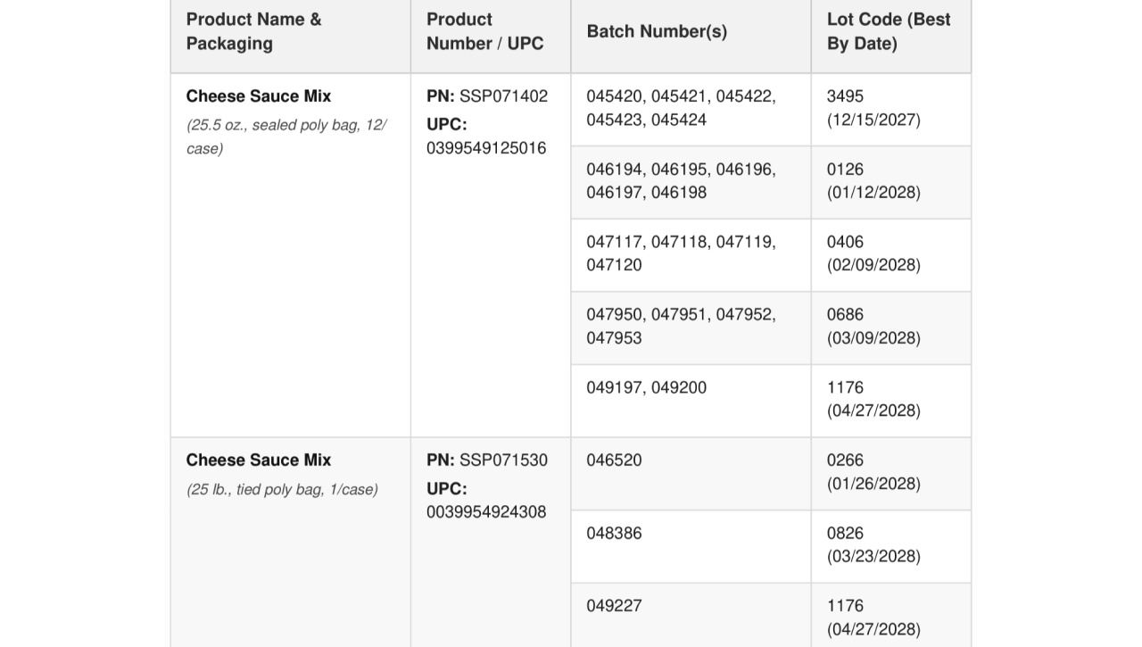
Task: Click UPC 0399549125016
Action: [x=486, y=148]
